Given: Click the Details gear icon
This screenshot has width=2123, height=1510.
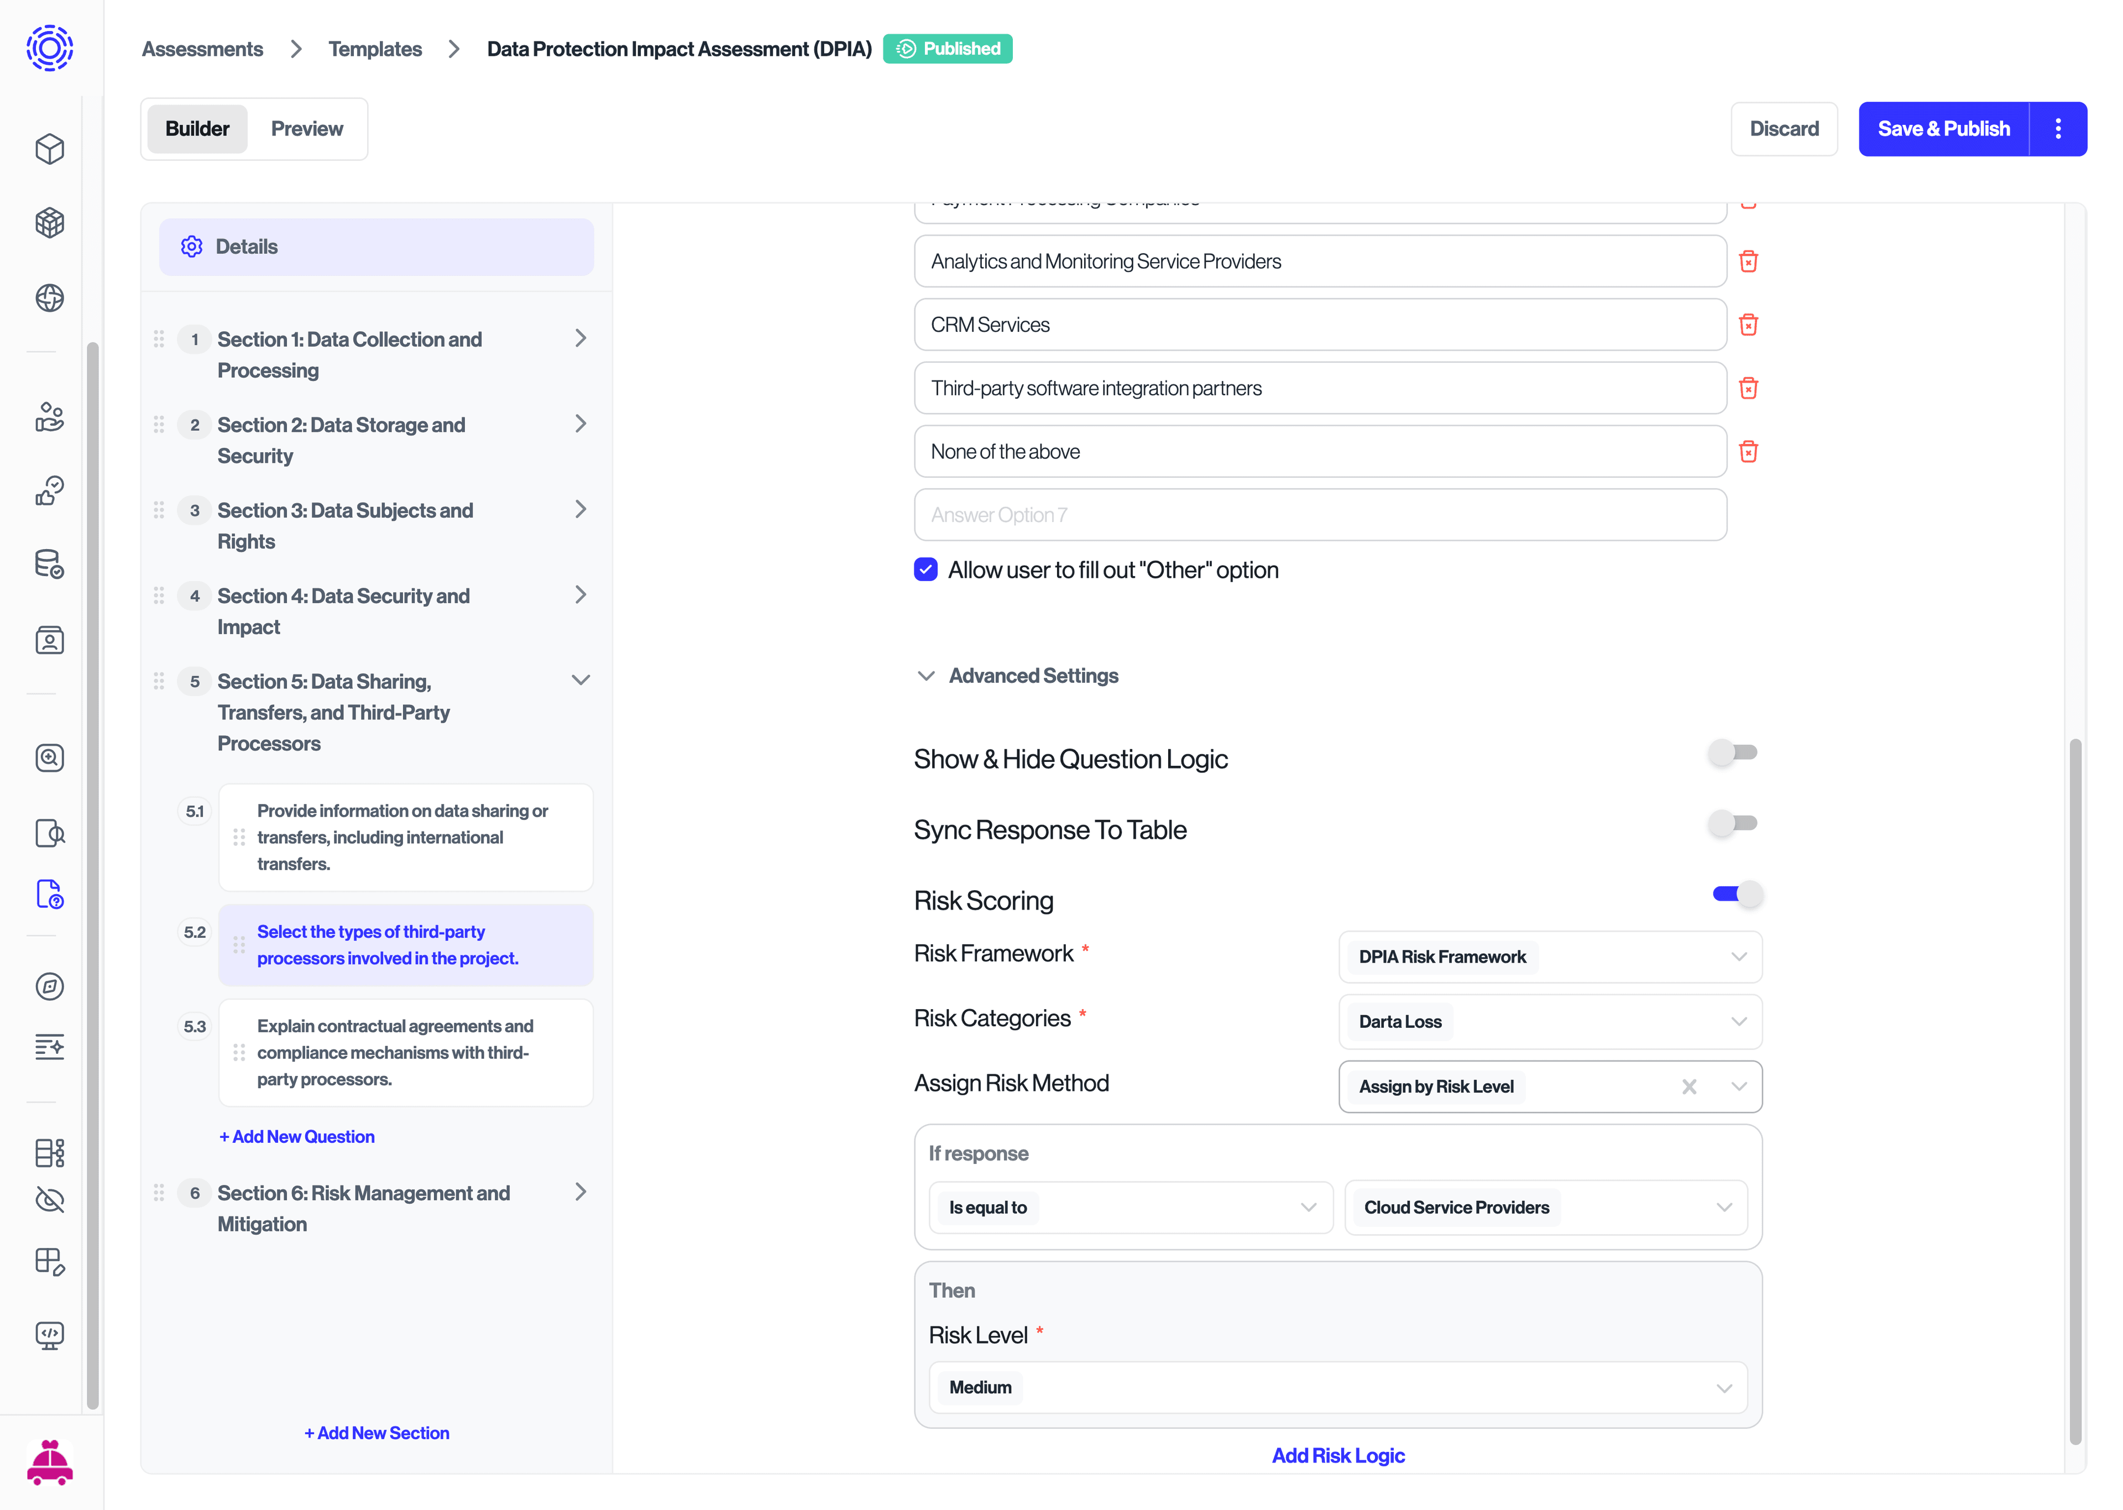Looking at the screenshot, I should pyautogui.click(x=191, y=247).
